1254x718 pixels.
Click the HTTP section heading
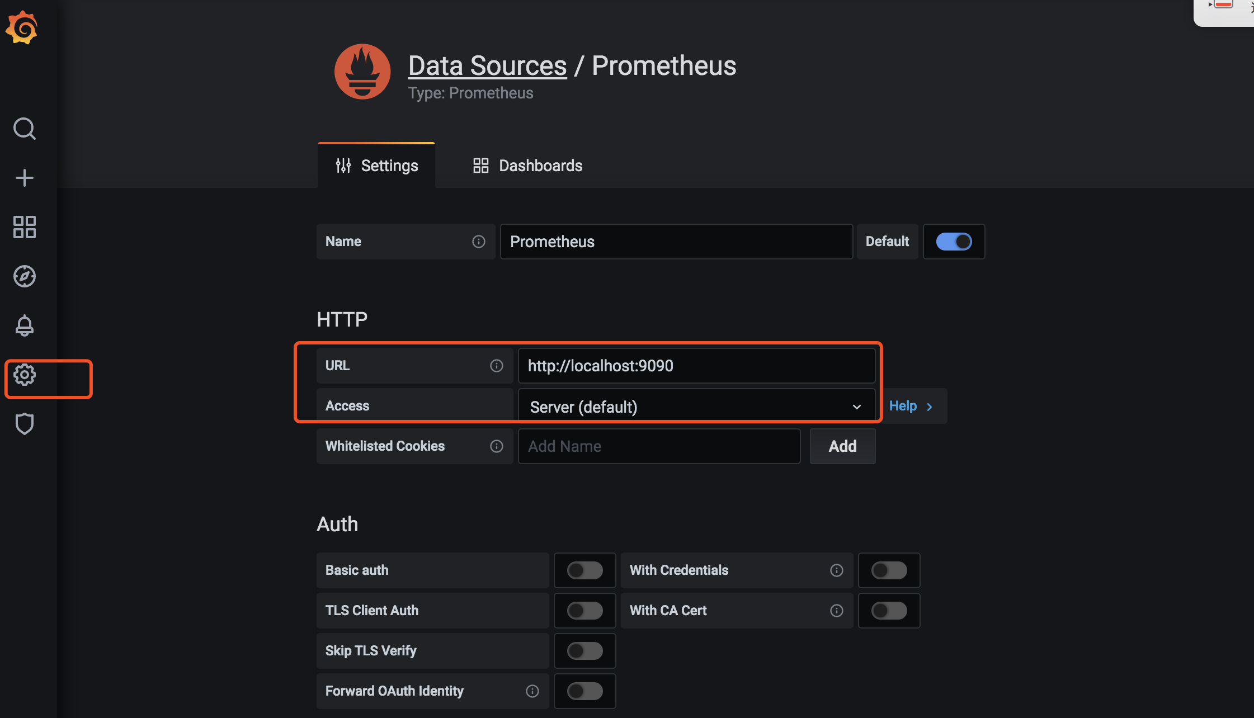342,319
